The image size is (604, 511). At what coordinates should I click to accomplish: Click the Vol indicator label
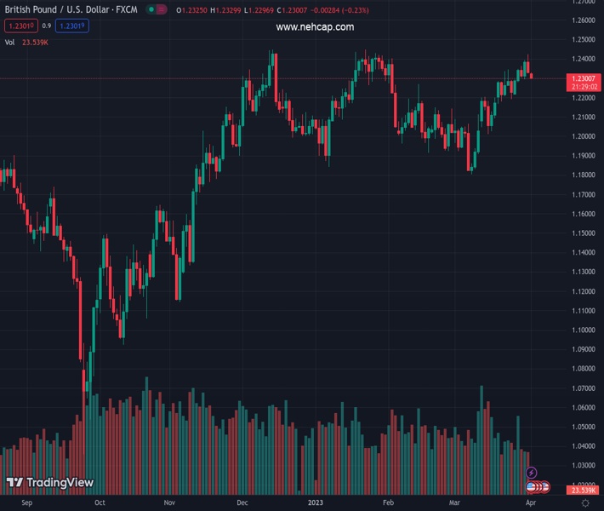pos(10,42)
